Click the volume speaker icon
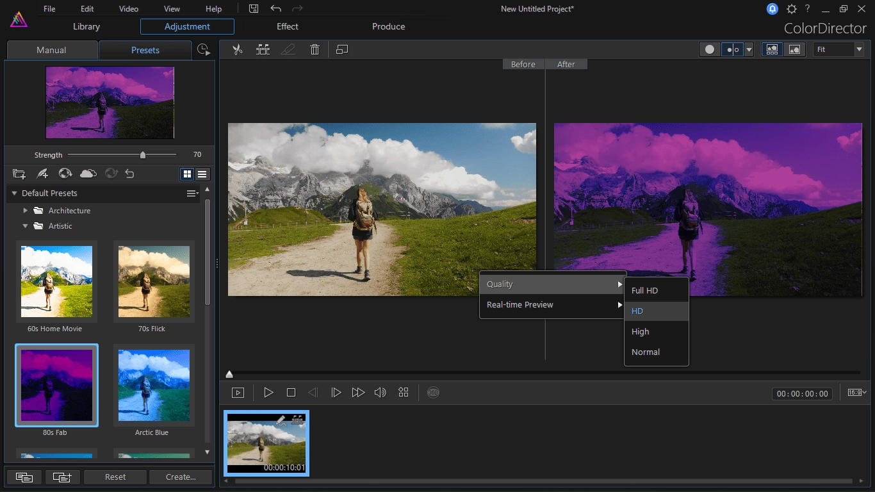Image resolution: width=875 pixels, height=492 pixels. [380, 392]
